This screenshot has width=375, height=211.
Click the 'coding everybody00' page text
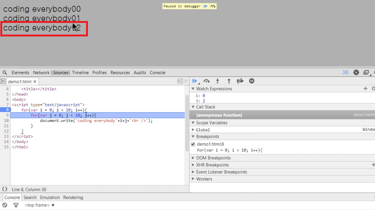[x=42, y=9]
